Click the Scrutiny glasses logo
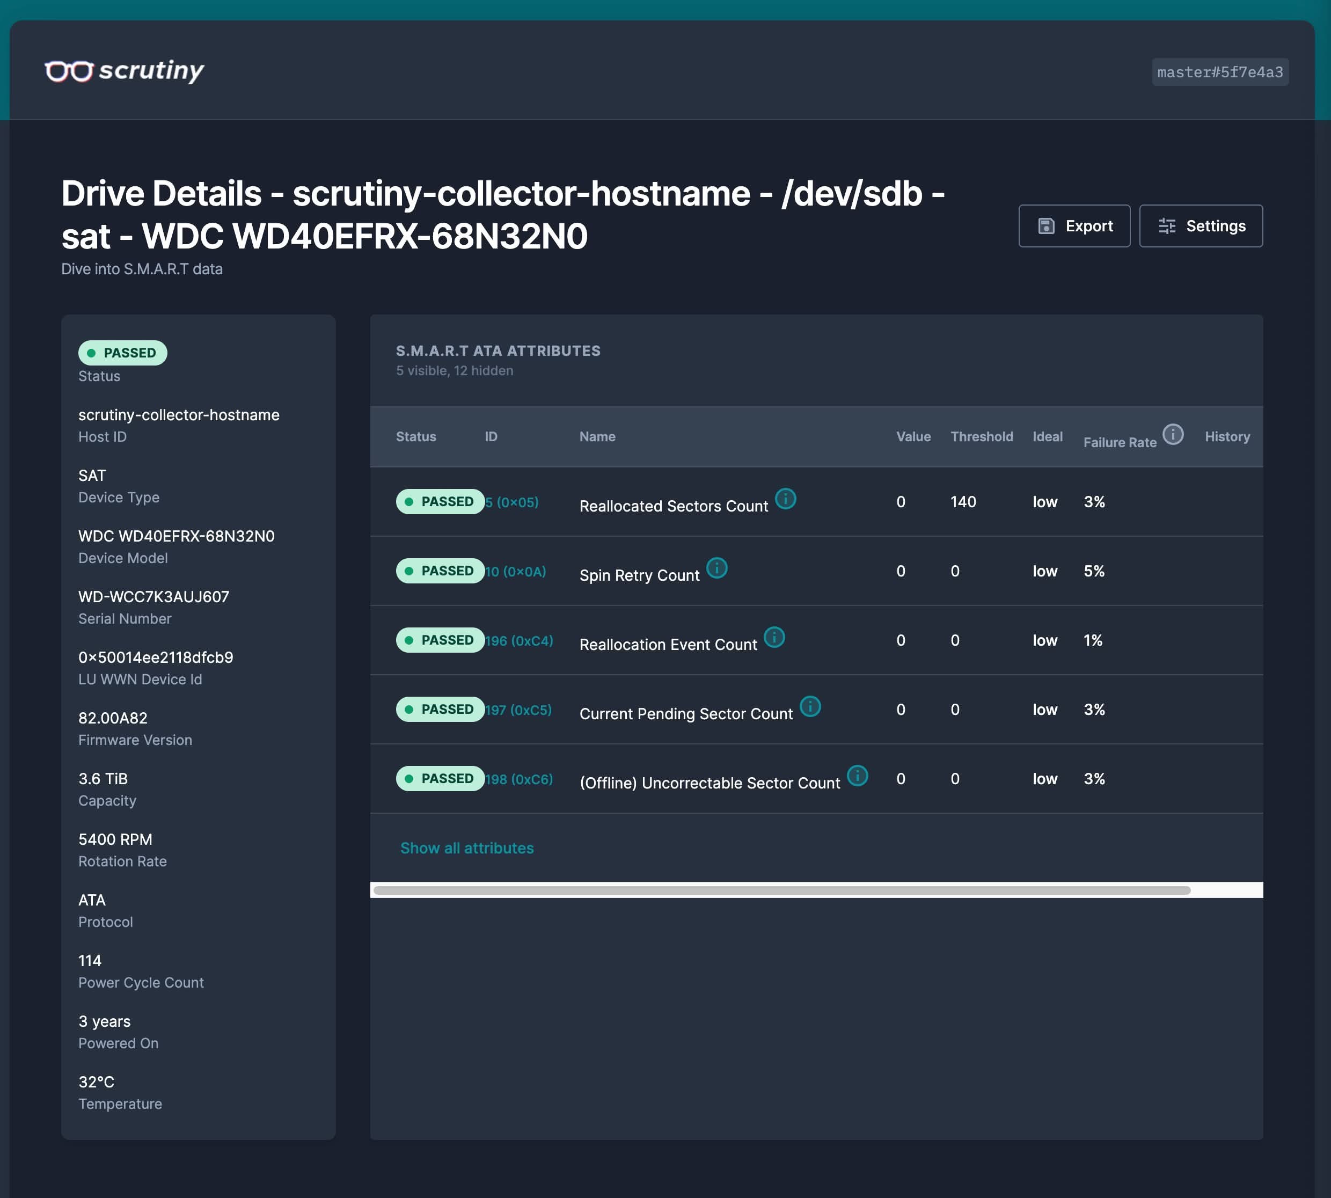1331x1198 pixels. 69,70
